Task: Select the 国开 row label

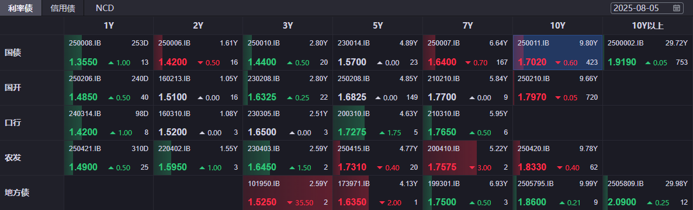Action: [x=13, y=87]
